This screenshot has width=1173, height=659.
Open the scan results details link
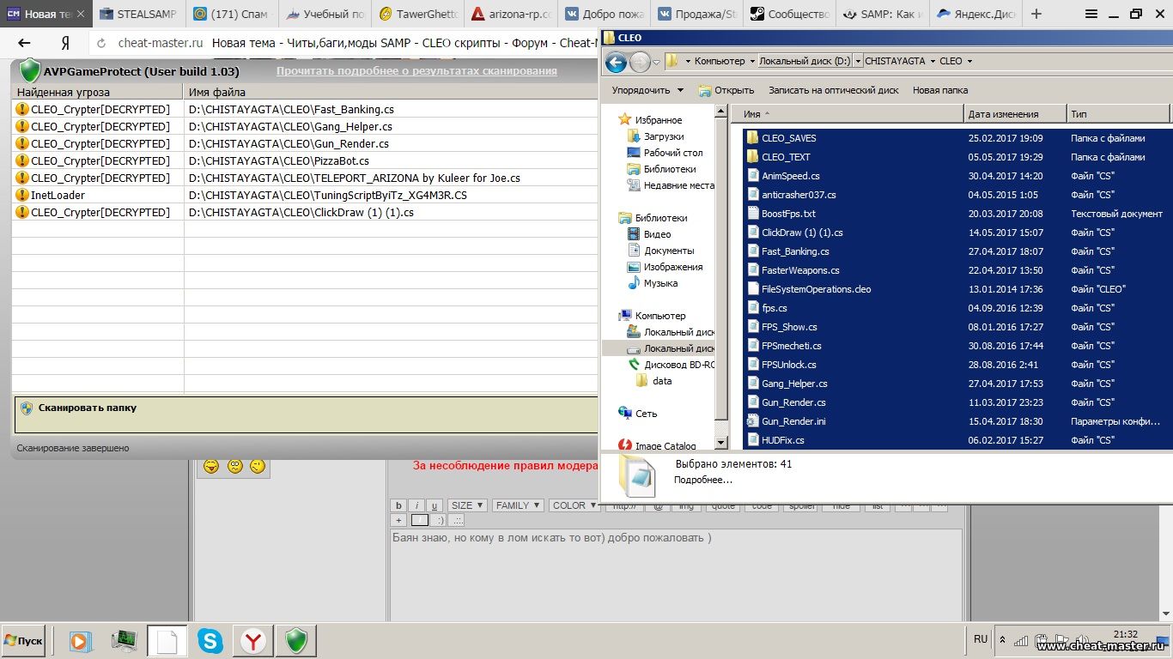point(416,71)
